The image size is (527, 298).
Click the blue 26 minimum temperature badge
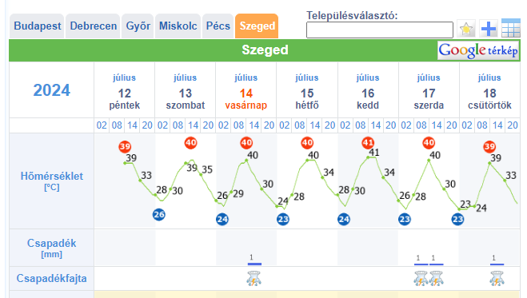point(158,214)
